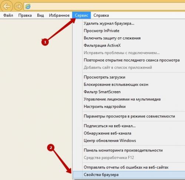The width and height of the screenshot is (185, 180).
Task: Open the Вид menu
Action: coord(40,15)
